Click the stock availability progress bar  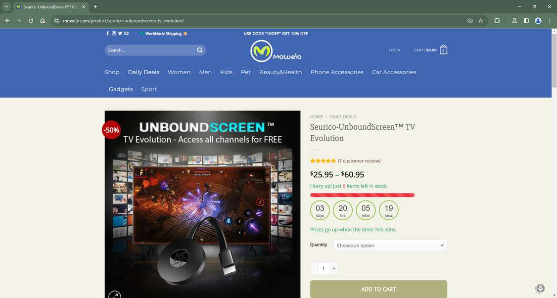pos(362,195)
